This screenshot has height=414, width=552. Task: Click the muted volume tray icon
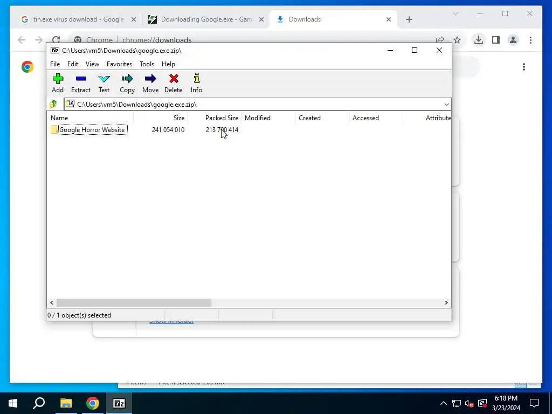coord(470,403)
